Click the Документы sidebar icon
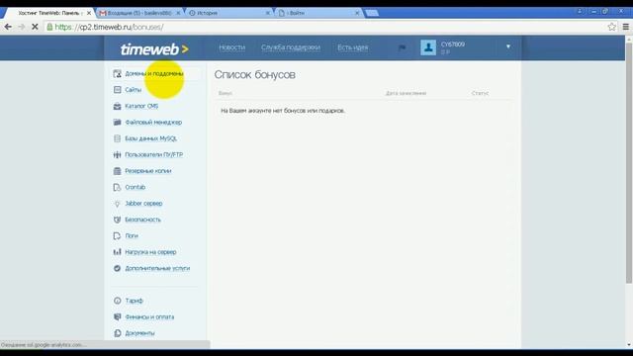The width and height of the screenshot is (633, 356). coord(117,333)
